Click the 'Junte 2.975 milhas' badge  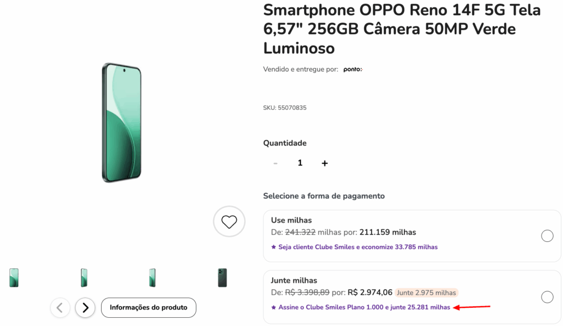(427, 292)
